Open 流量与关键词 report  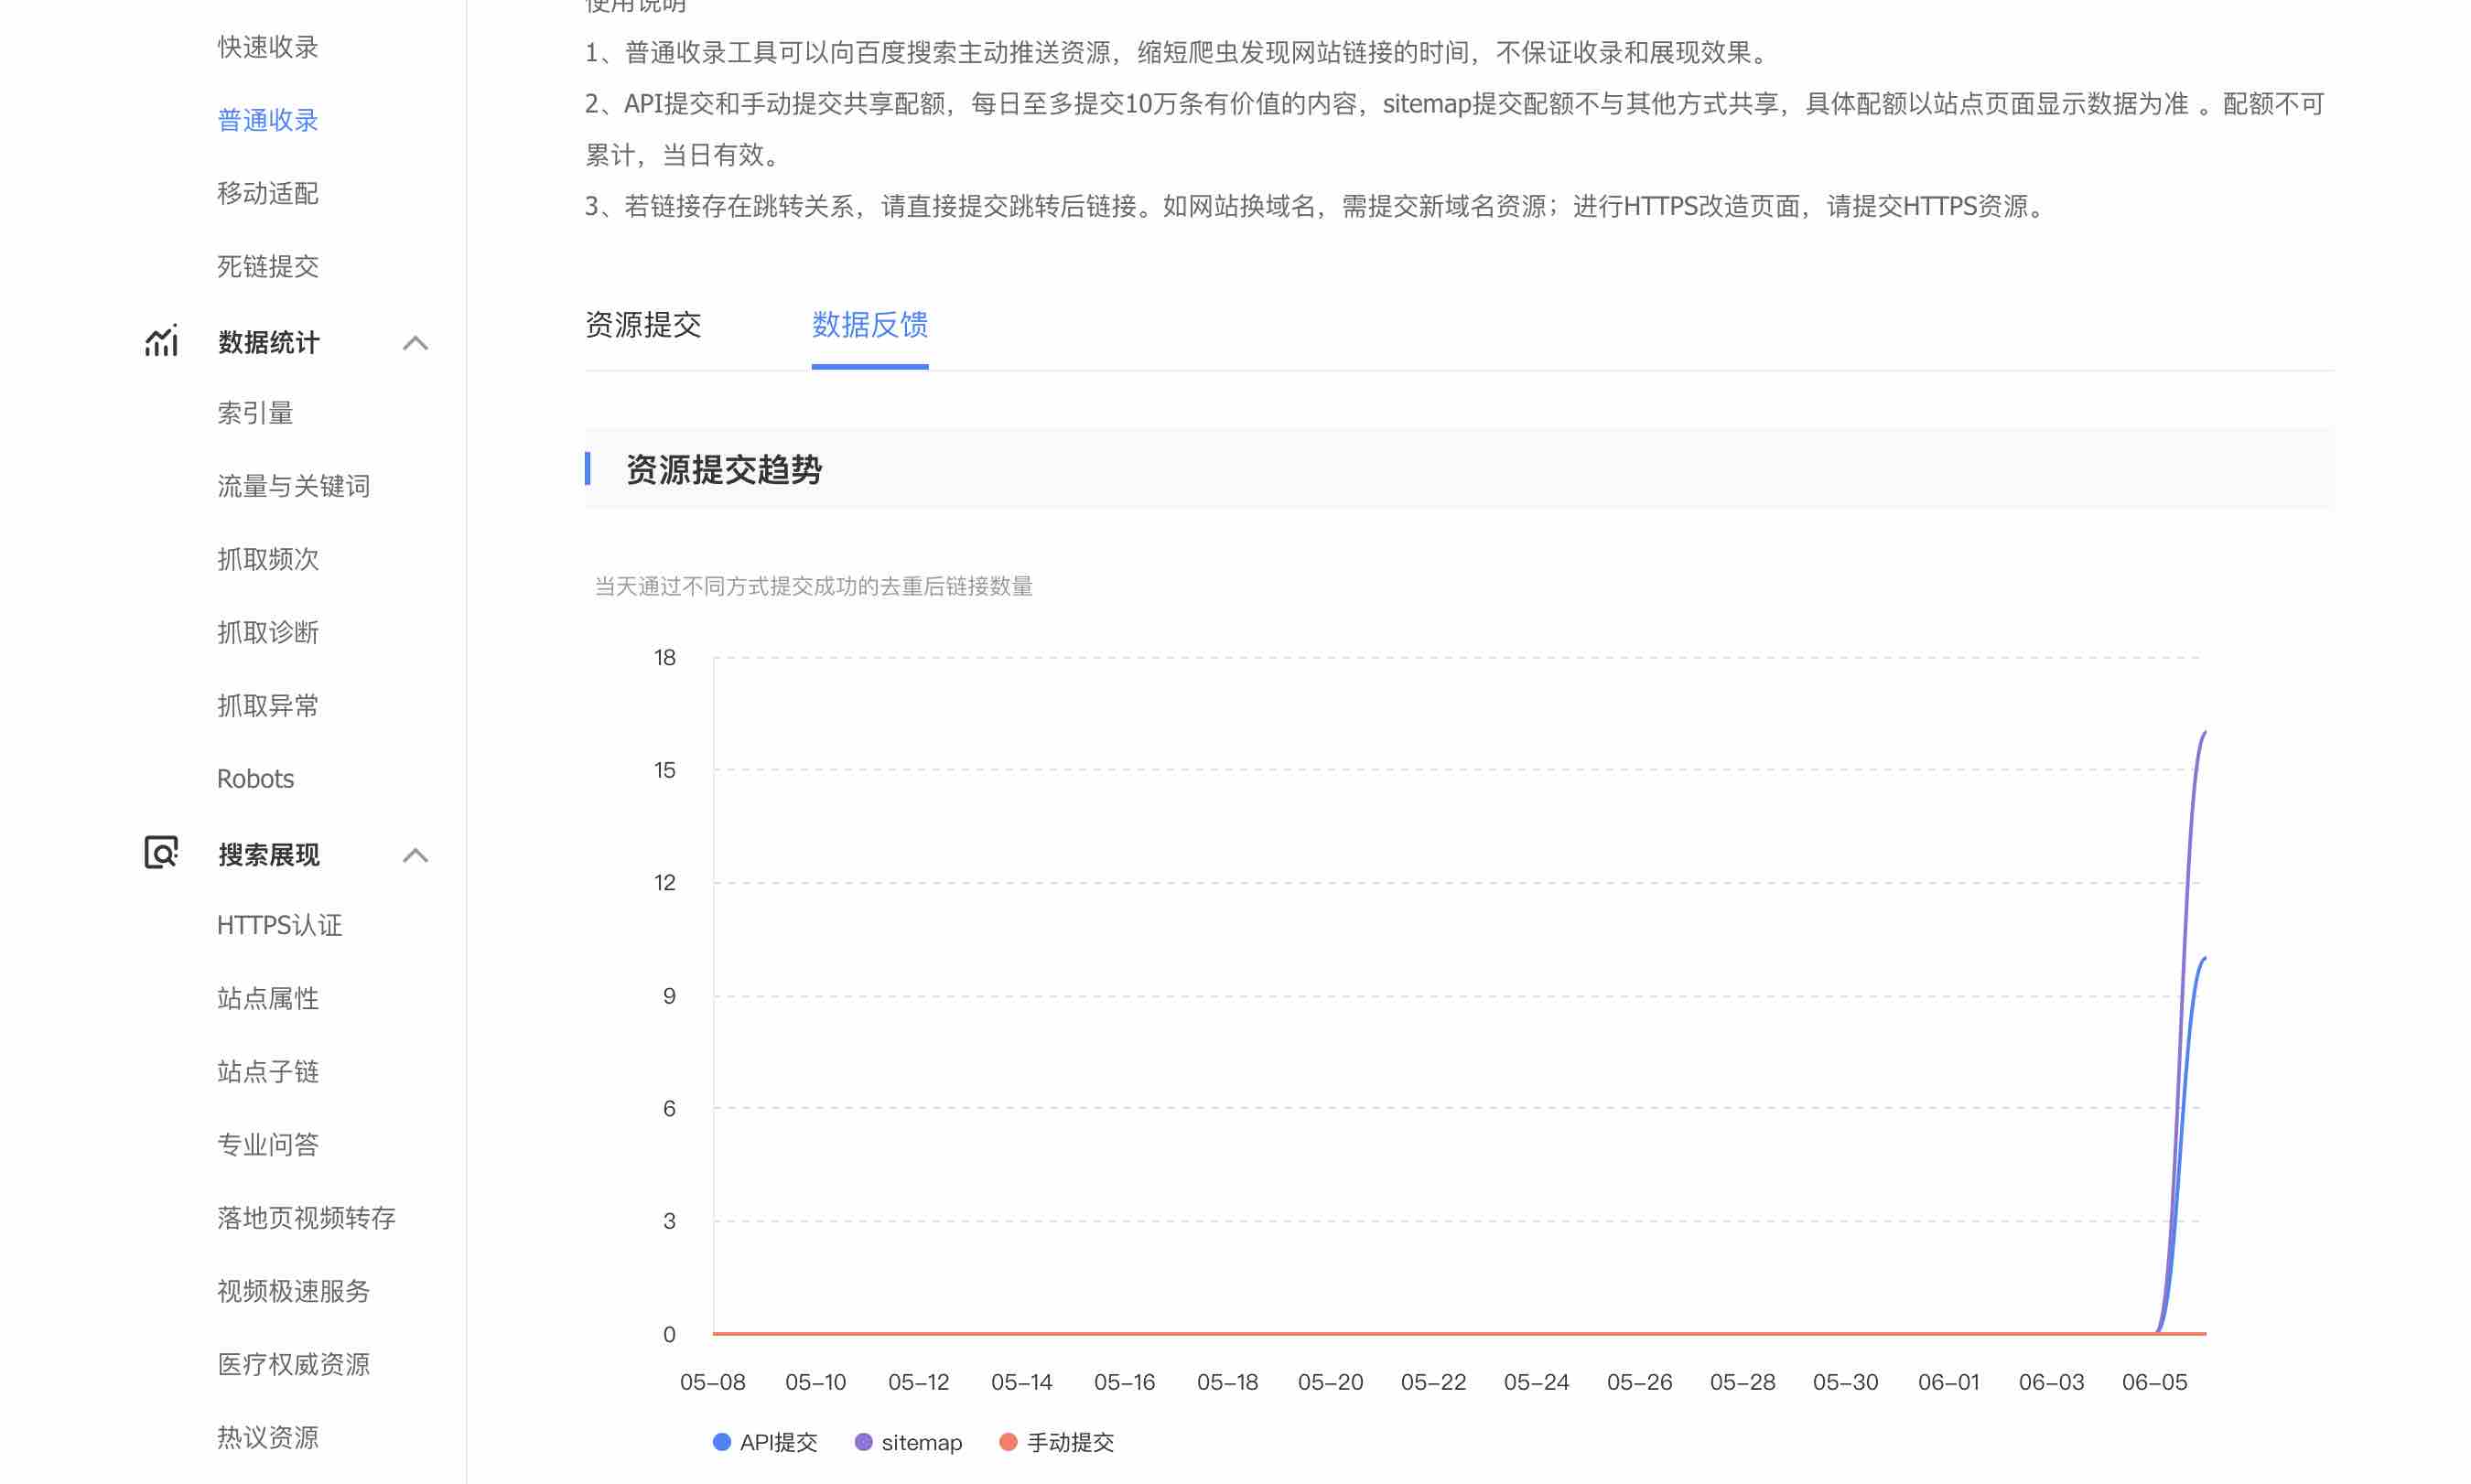(x=293, y=486)
